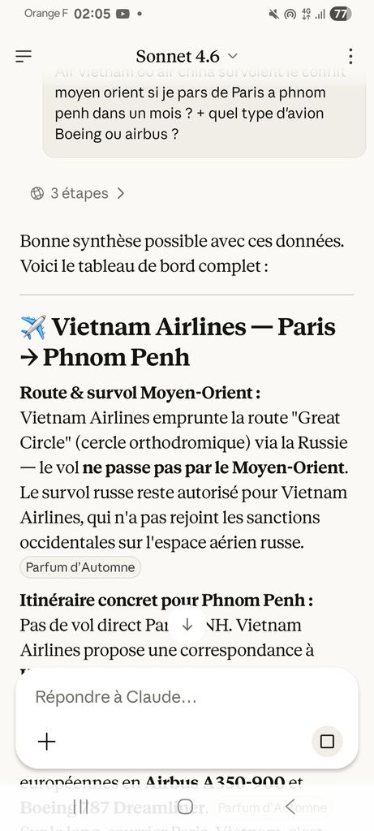Open the three-dot options menu
This screenshot has width=374, height=831.
click(x=350, y=56)
